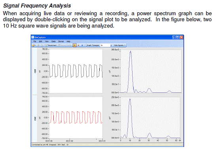Click Device Config in the toolbar

(x=65, y=45)
